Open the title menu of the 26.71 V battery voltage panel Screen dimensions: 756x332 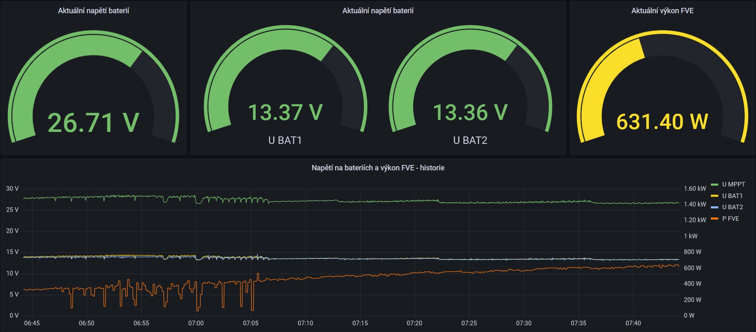[94, 11]
